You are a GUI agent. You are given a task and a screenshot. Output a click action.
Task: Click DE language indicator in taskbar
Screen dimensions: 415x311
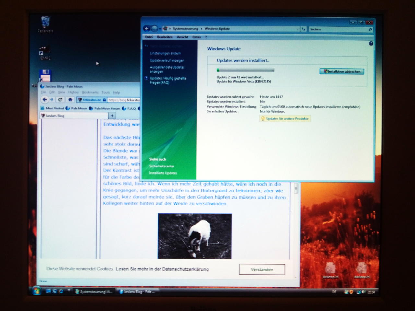(334, 292)
